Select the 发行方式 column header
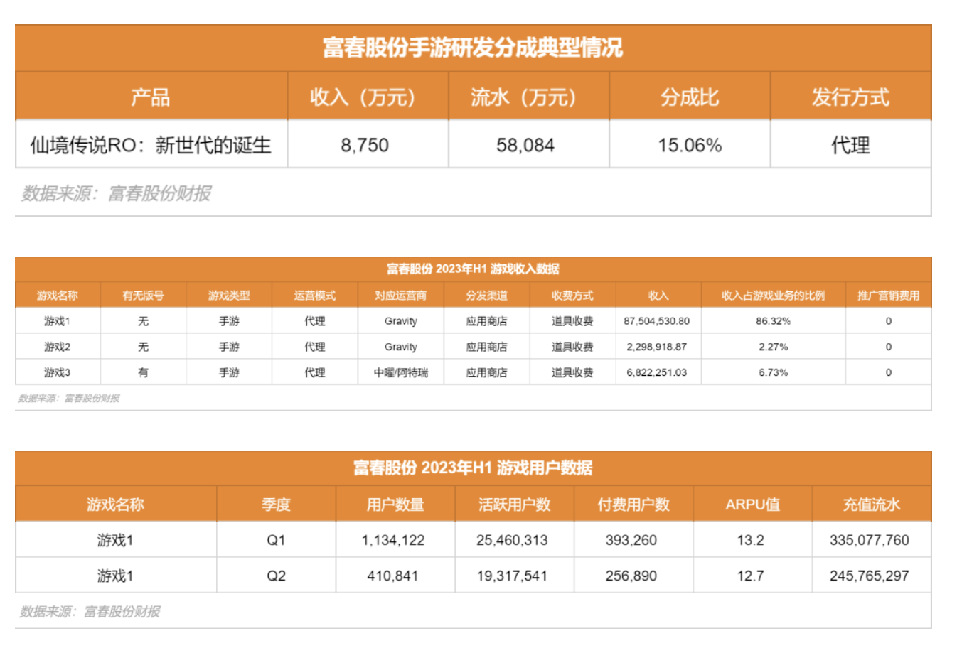This screenshot has width=957, height=658. pyautogui.click(x=851, y=96)
